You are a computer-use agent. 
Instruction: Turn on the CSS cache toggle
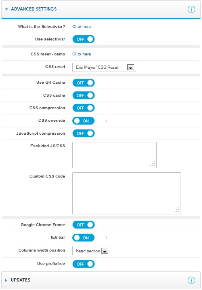click(x=84, y=95)
